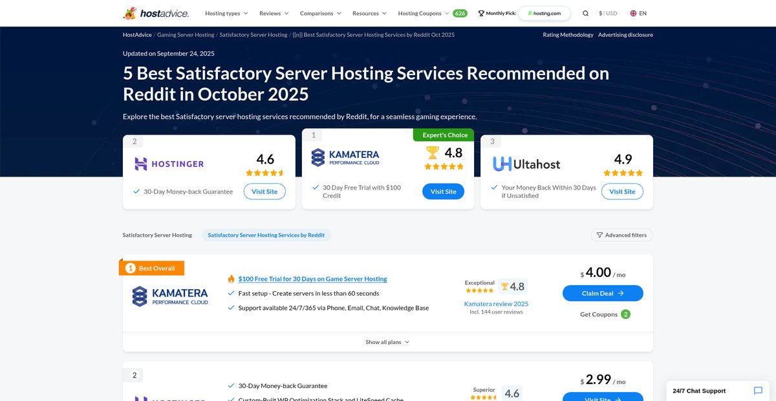Expand the Comparisons menu

(321, 13)
